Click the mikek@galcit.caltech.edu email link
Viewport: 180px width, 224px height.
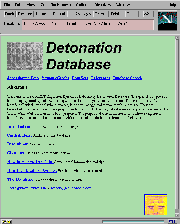(x=26, y=188)
